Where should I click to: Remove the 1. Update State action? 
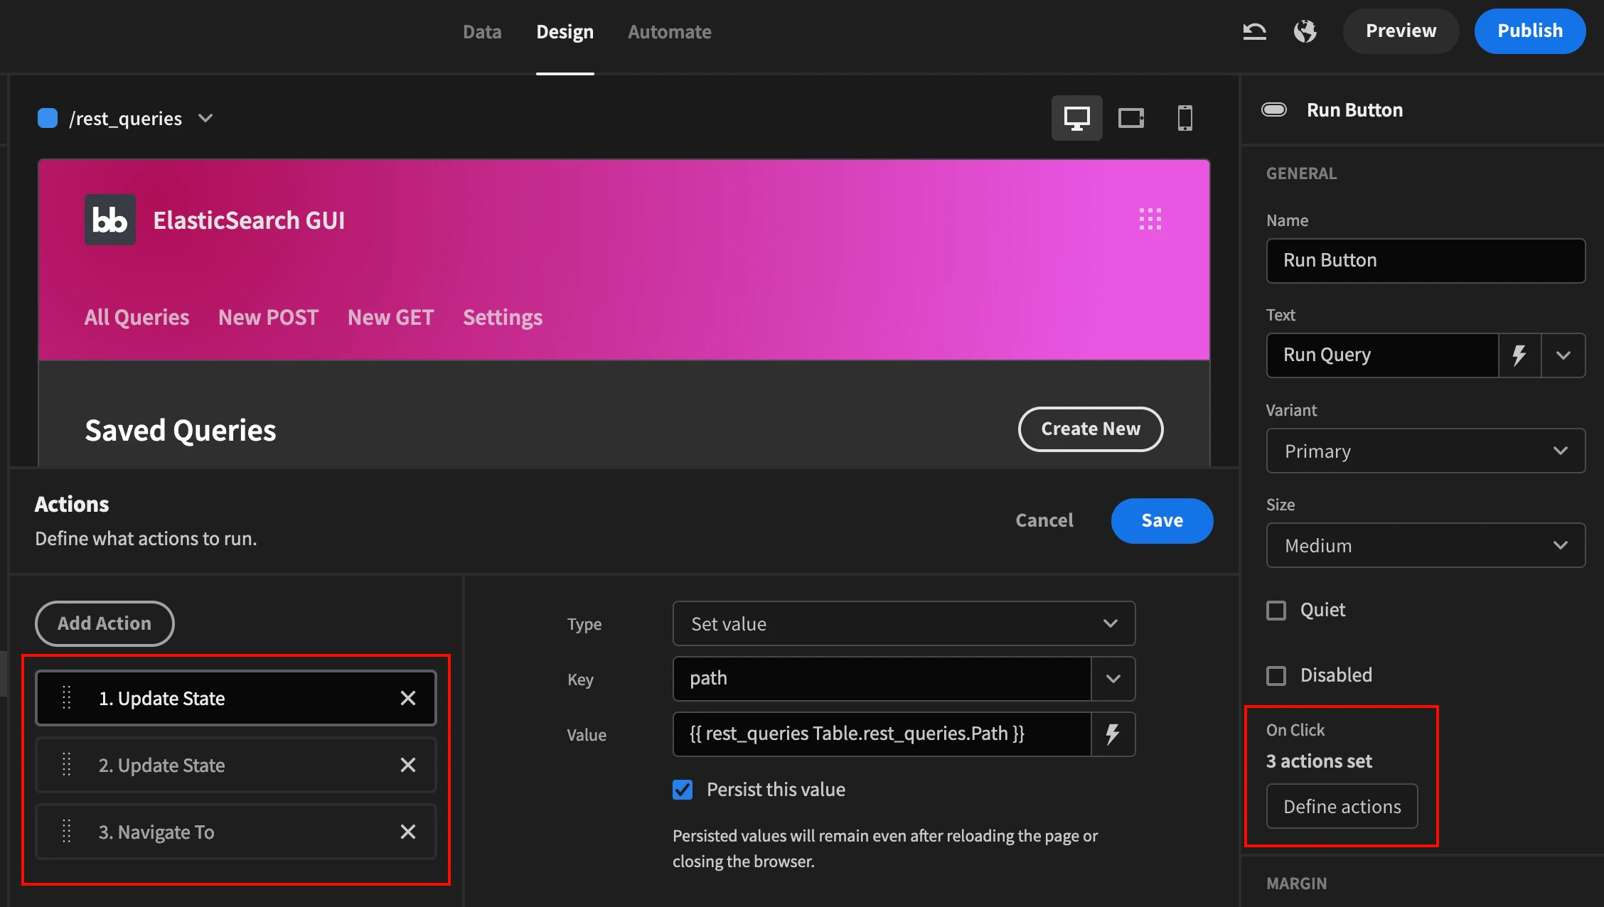[x=408, y=698]
